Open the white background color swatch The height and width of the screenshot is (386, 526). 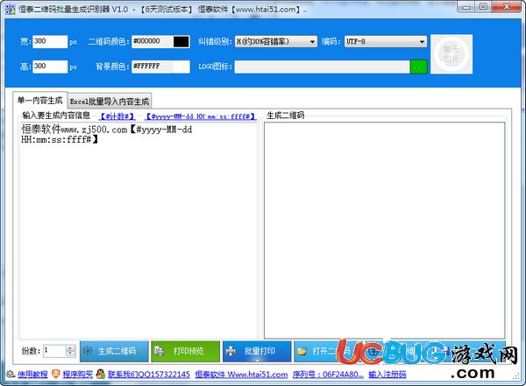pos(181,67)
